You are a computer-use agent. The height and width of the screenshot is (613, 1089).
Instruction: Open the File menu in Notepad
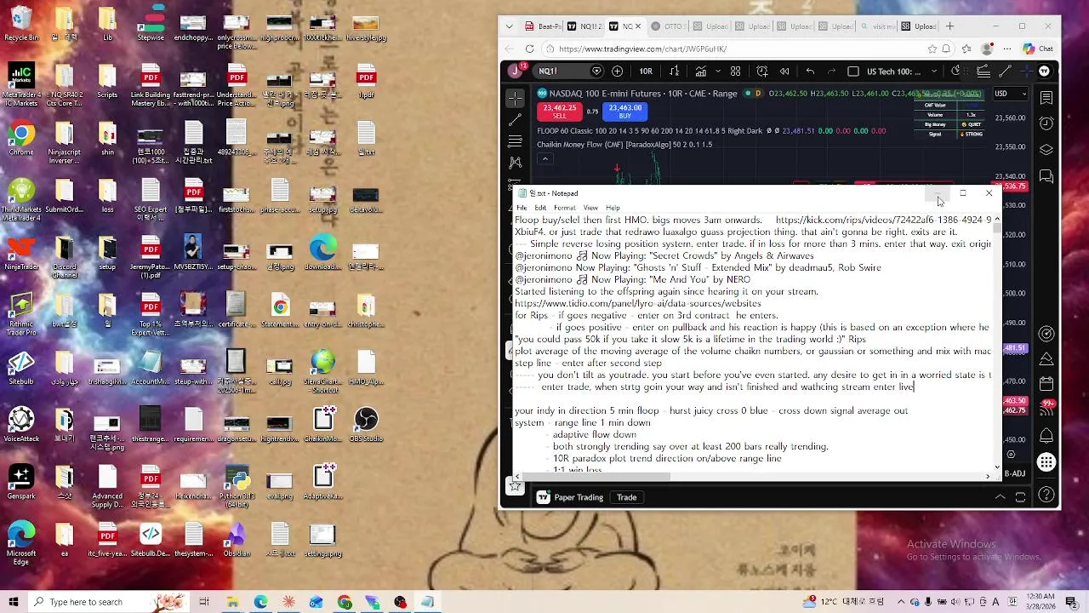[522, 208]
